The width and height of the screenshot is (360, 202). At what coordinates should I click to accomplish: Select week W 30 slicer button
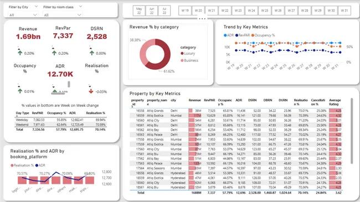click(331, 11)
